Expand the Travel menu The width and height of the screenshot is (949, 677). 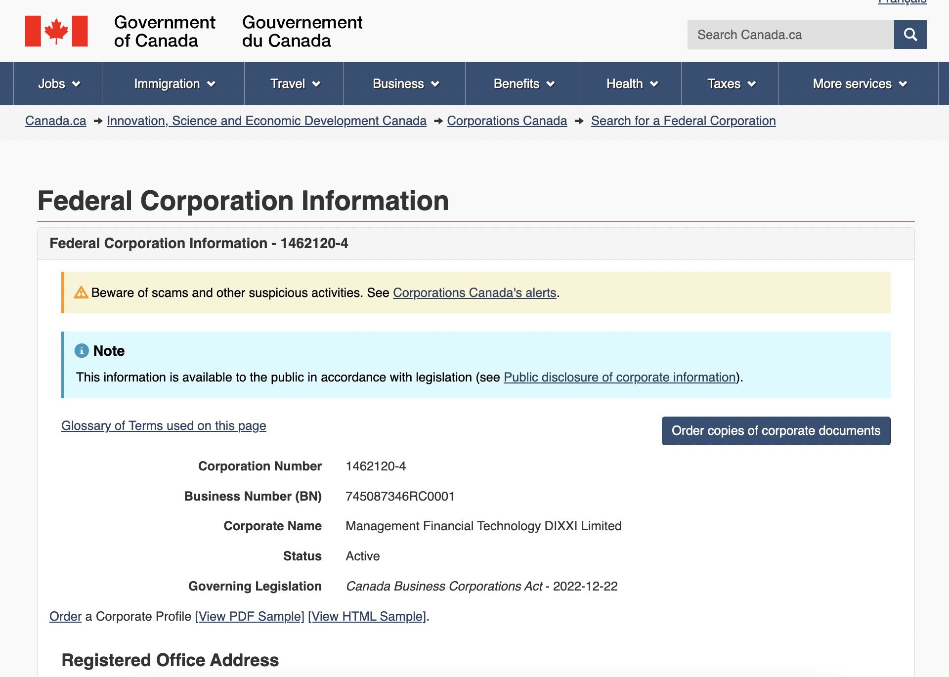click(294, 84)
